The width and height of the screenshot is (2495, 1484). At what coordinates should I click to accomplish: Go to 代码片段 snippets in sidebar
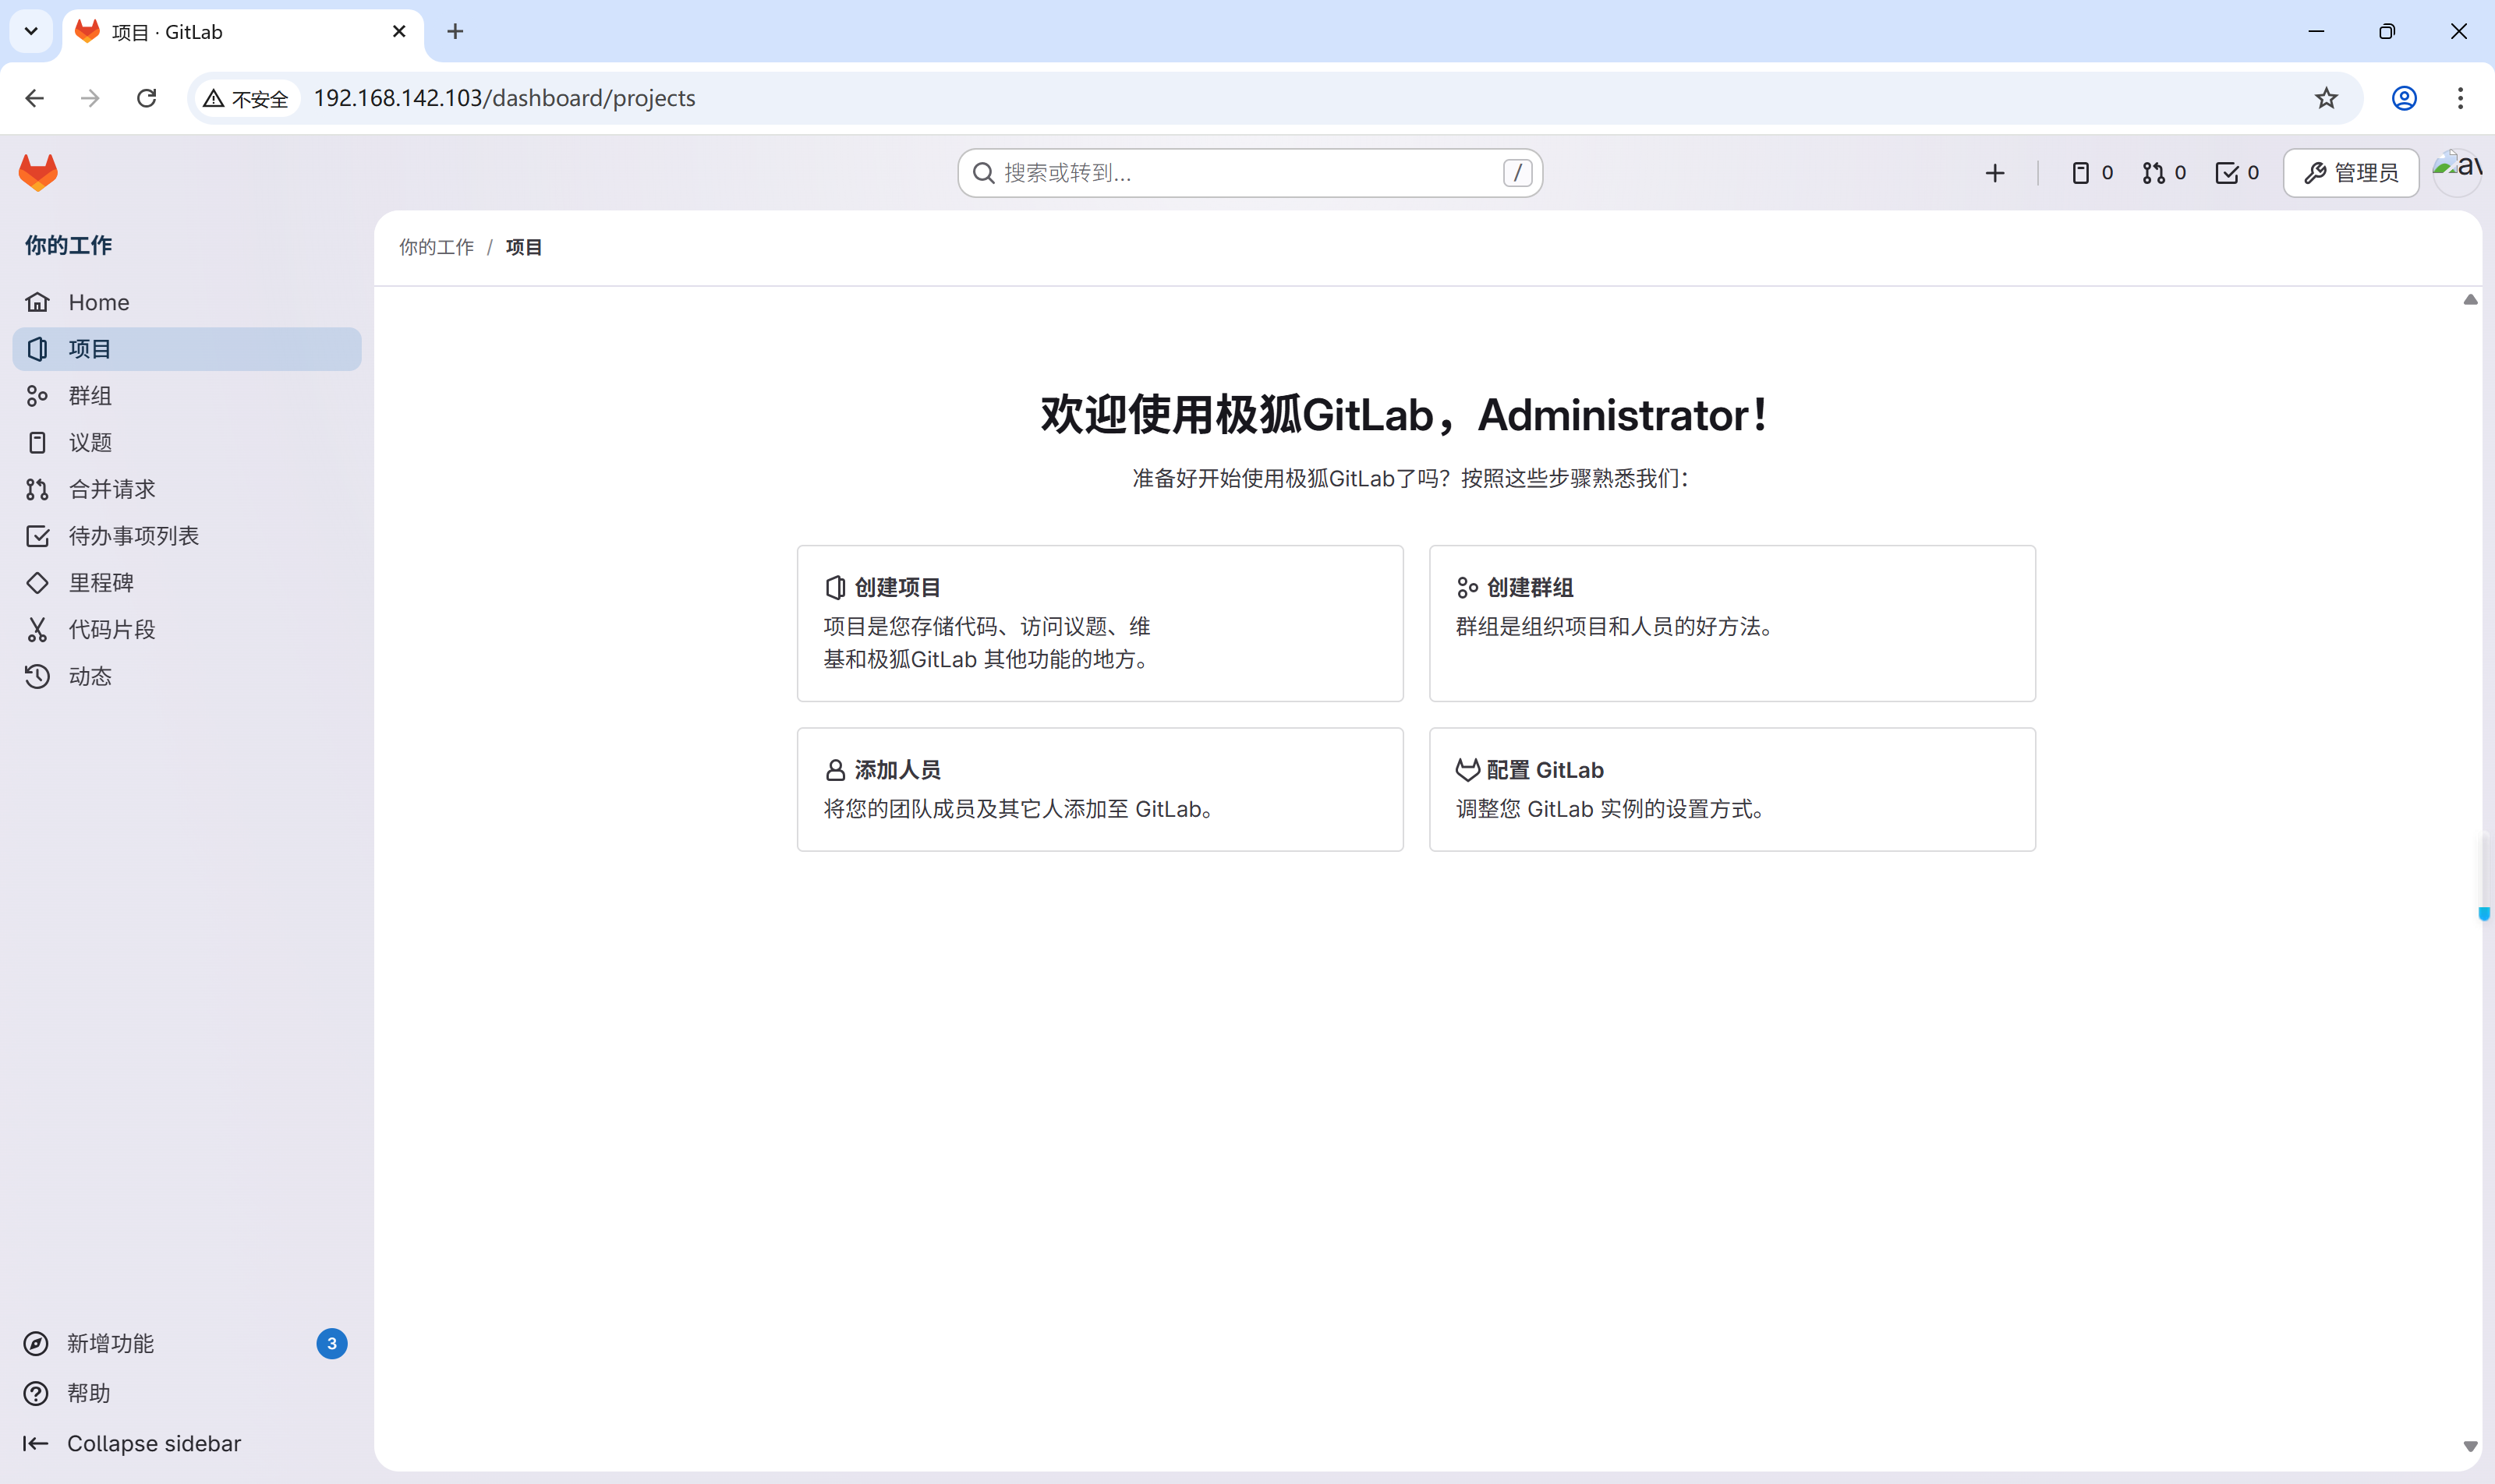click(111, 629)
